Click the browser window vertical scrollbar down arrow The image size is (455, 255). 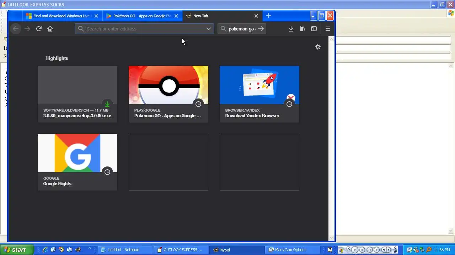click(x=332, y=238)
